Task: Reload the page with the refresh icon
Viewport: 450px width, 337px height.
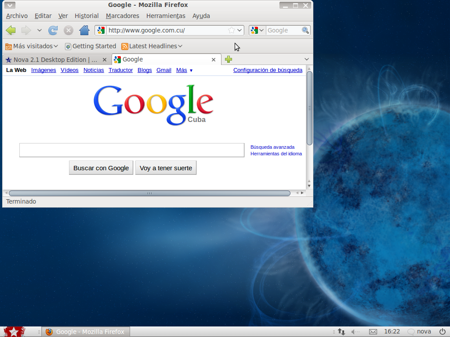Action: [53, 30]
